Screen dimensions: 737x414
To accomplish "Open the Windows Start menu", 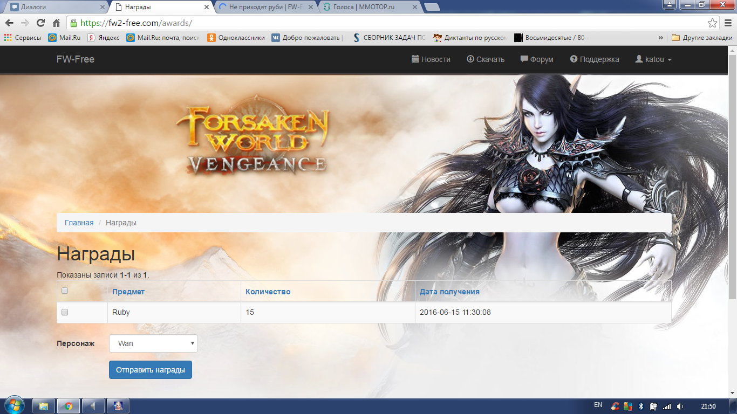I will (x=13, y=405).
